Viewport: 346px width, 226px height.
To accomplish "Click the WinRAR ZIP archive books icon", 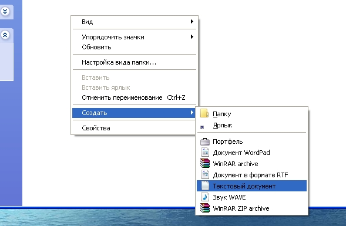I will point(205,208).
